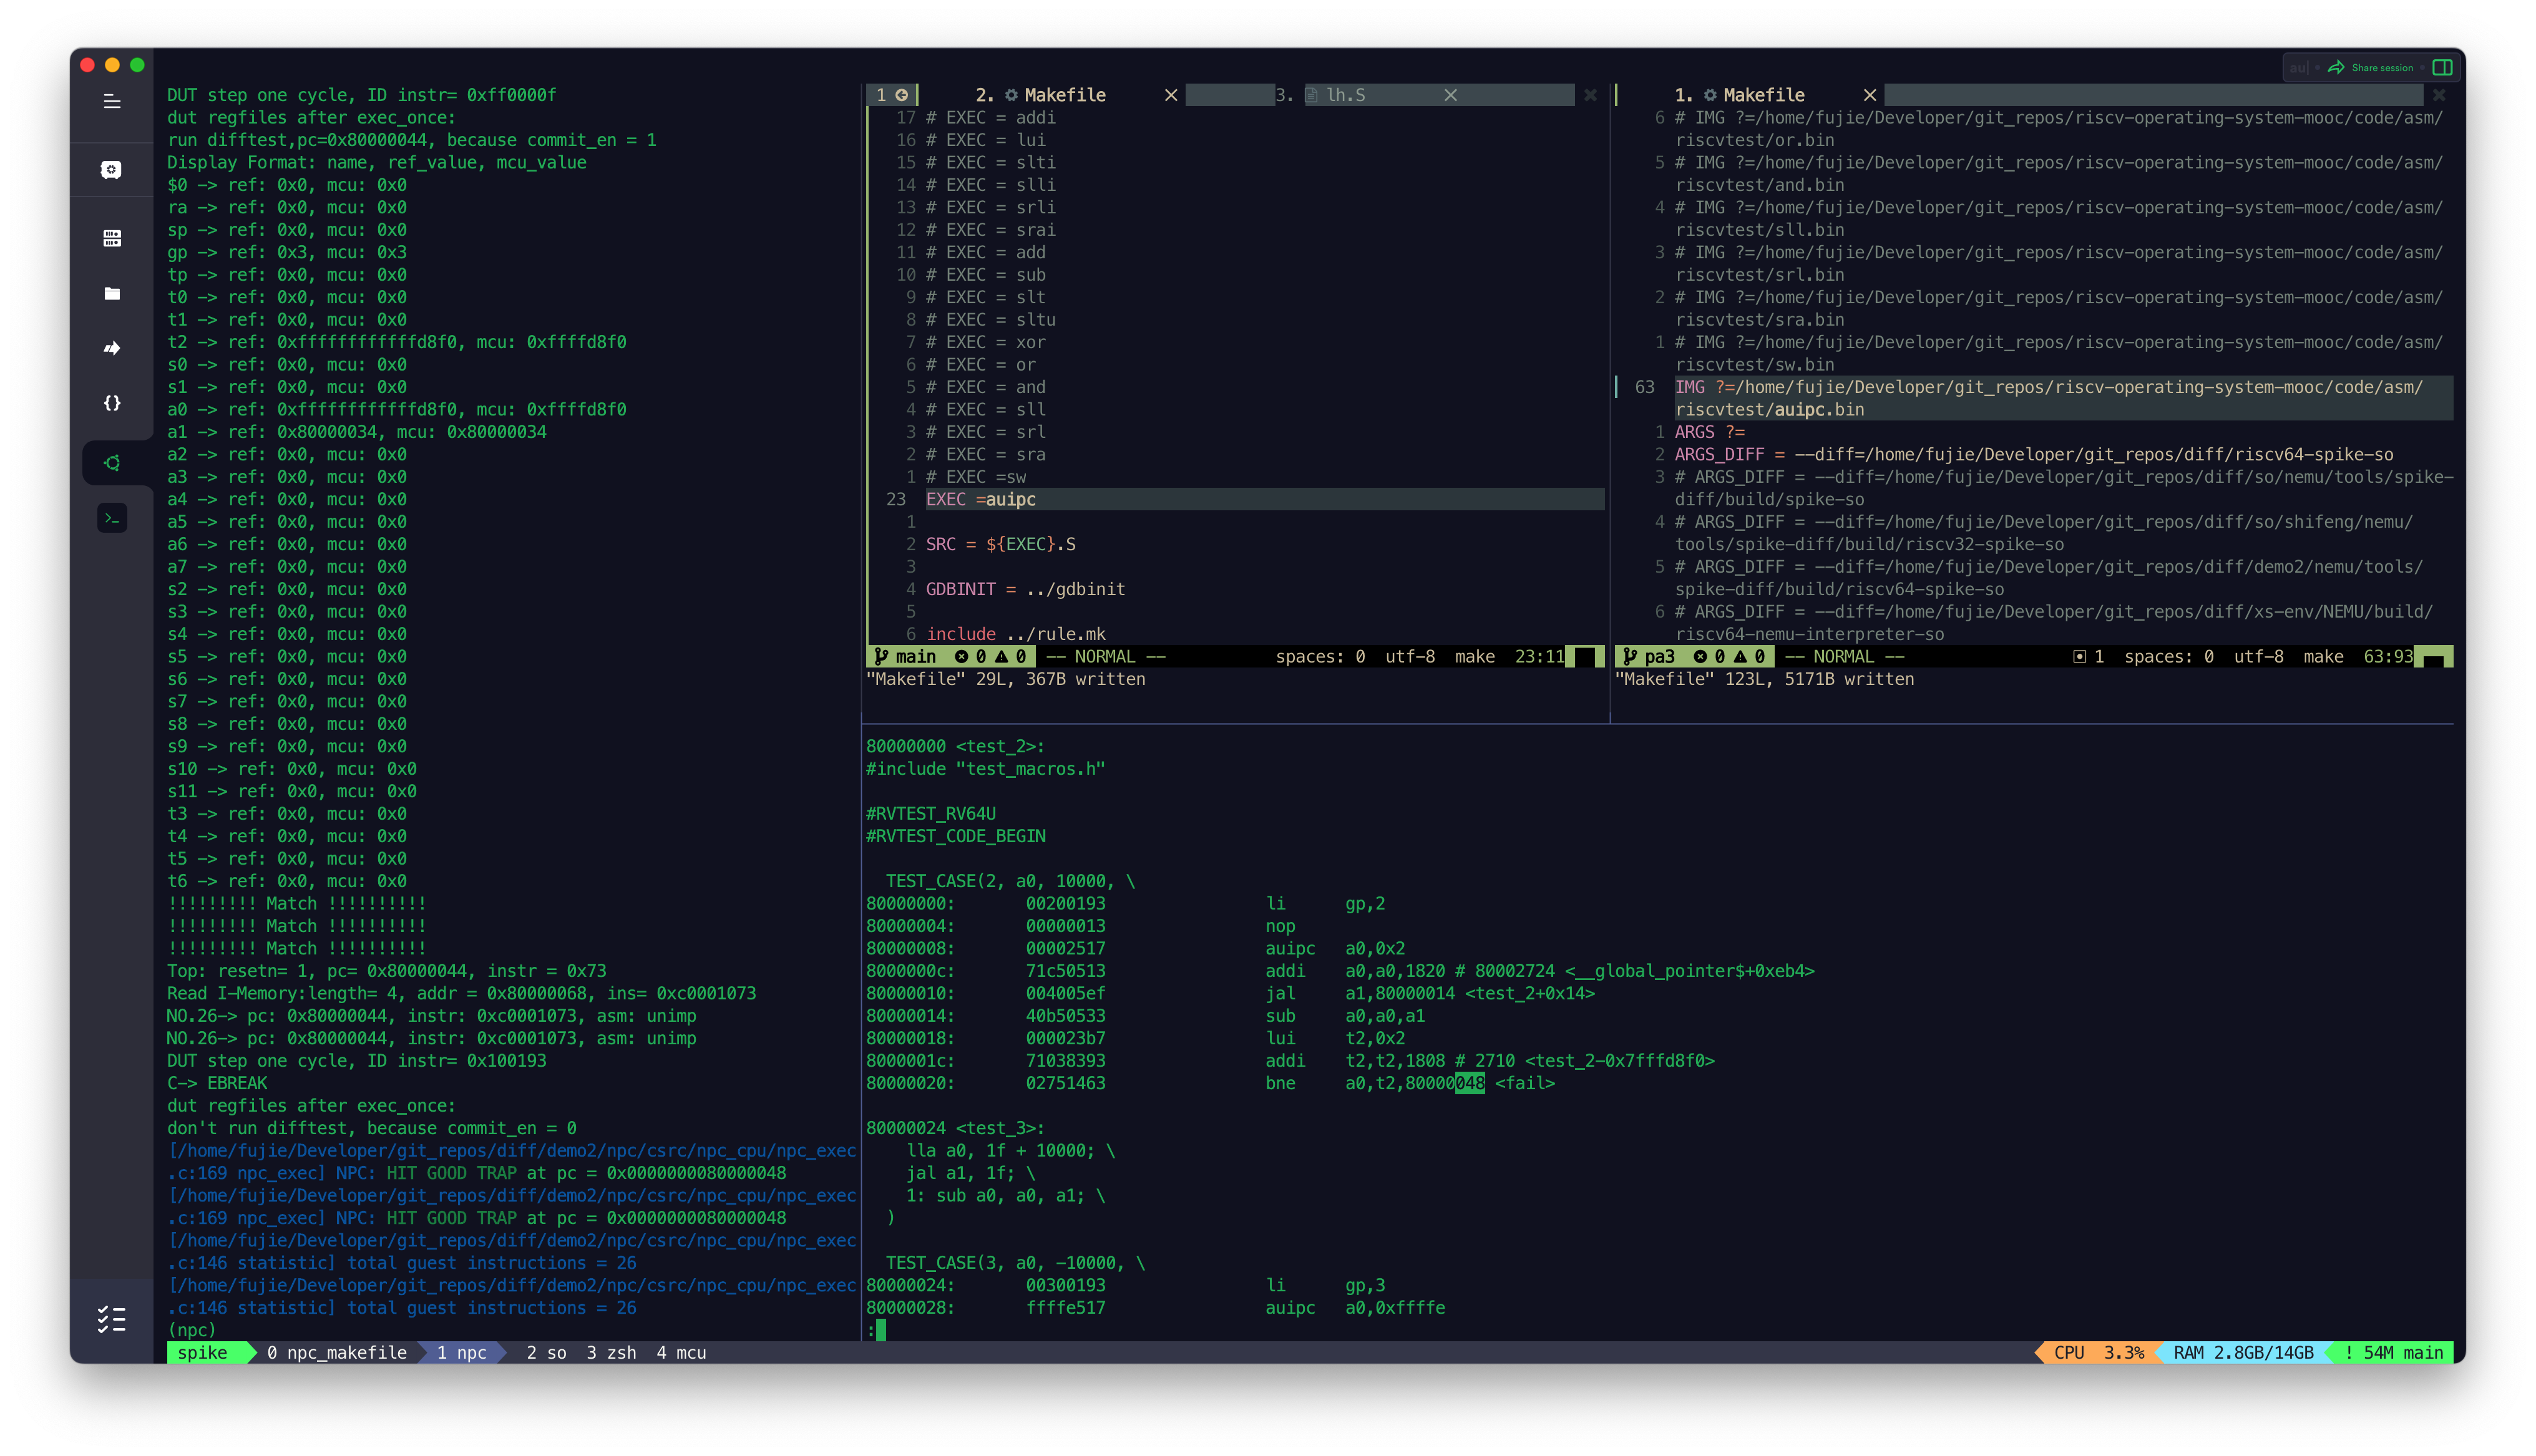
Task: Open the hosts server icon in sidebar
Action: coord(112,238)
